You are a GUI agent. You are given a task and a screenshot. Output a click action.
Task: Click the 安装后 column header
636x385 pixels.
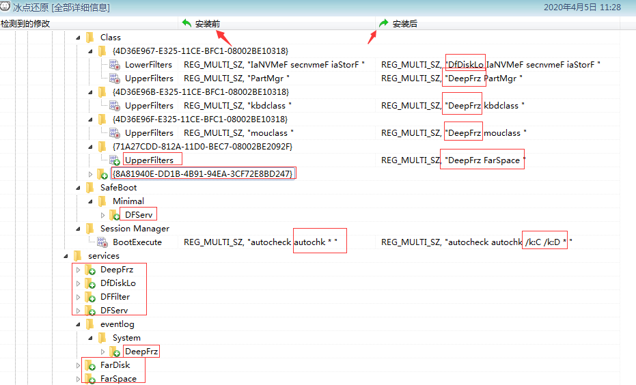tap(498, 23)
